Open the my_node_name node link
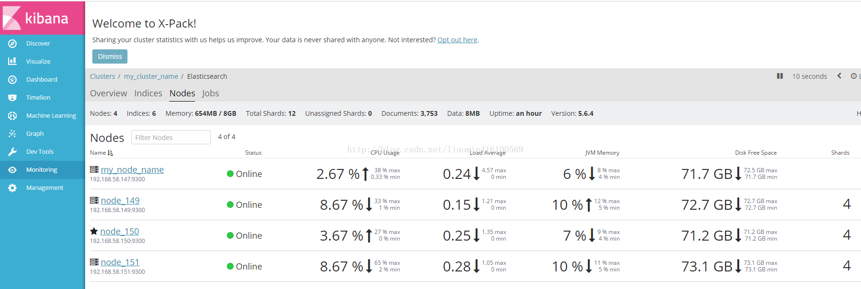The image size is (861, 289). click(x=132, y=169)
